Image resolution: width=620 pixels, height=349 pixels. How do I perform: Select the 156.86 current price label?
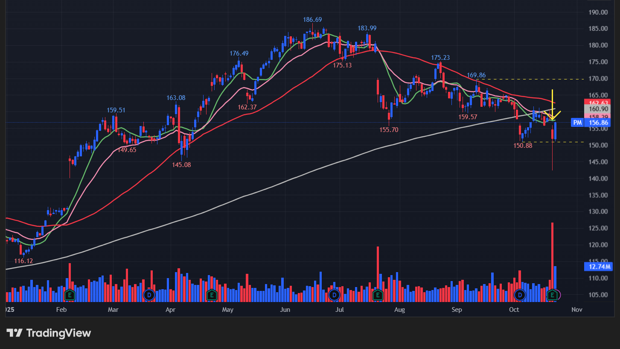[x=598, y=123]
